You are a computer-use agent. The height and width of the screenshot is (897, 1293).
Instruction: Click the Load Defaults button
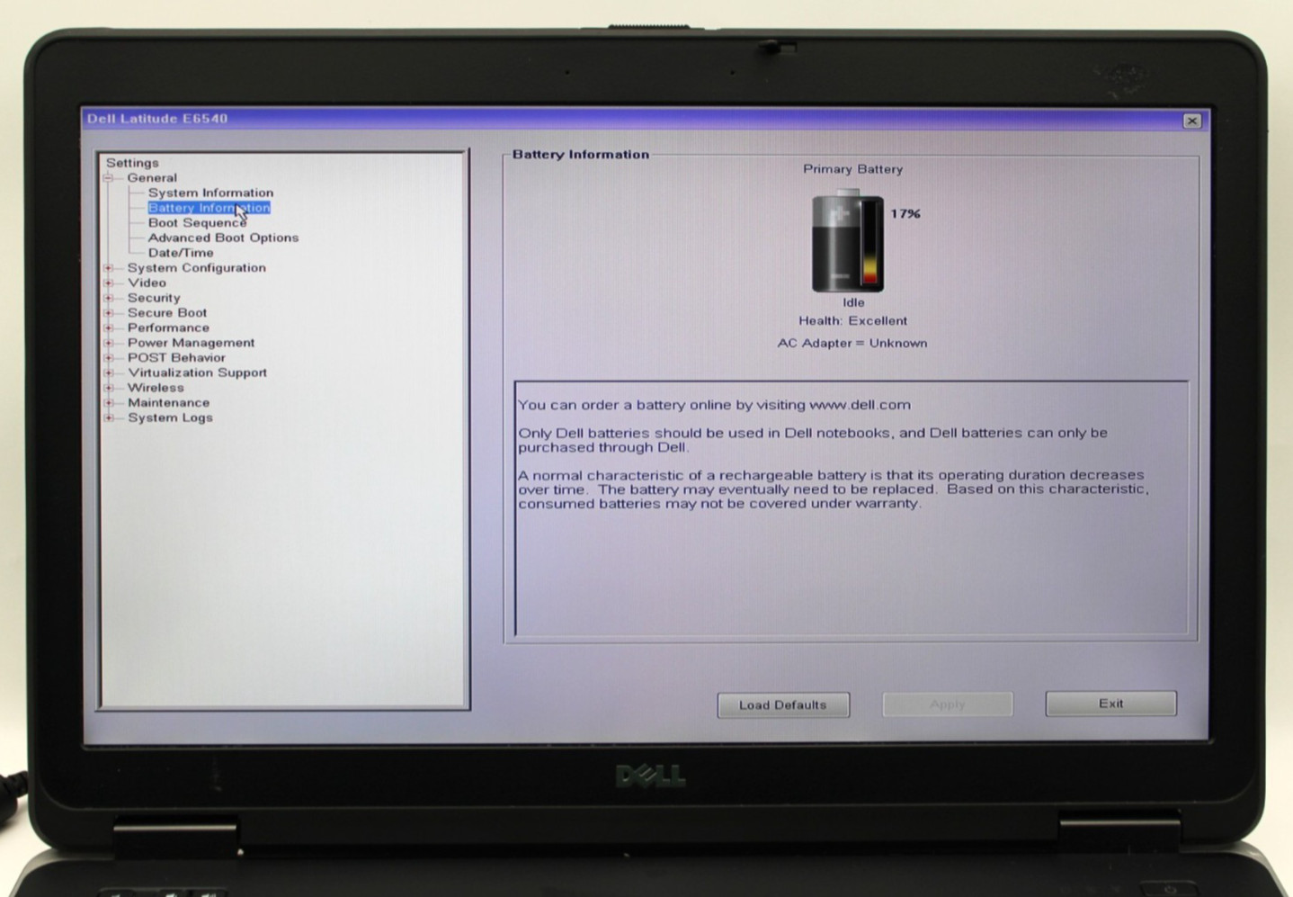783,704
